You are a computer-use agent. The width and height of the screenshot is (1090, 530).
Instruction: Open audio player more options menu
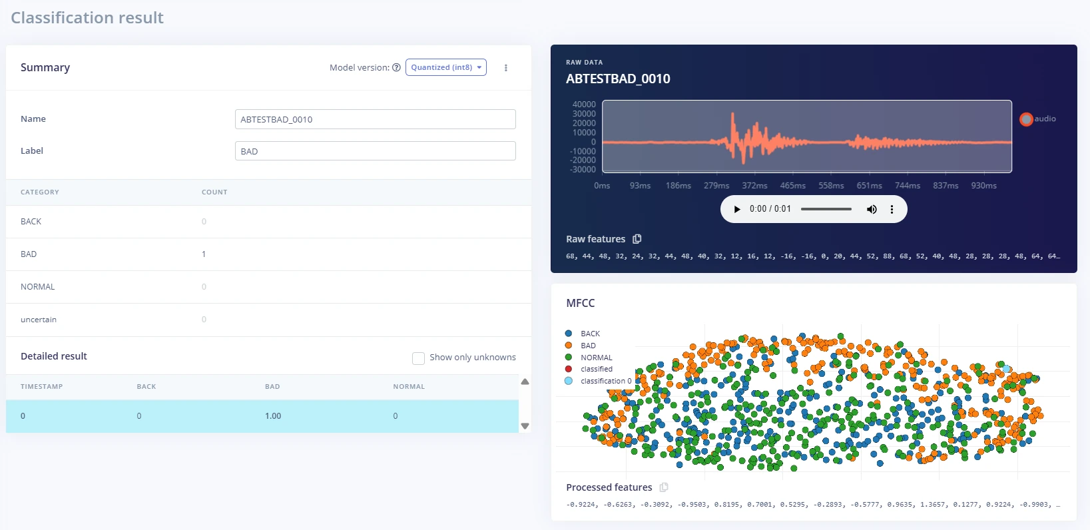tap(892, 209)
